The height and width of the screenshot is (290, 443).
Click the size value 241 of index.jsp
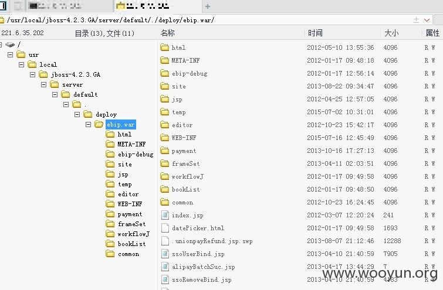(388, 215)
